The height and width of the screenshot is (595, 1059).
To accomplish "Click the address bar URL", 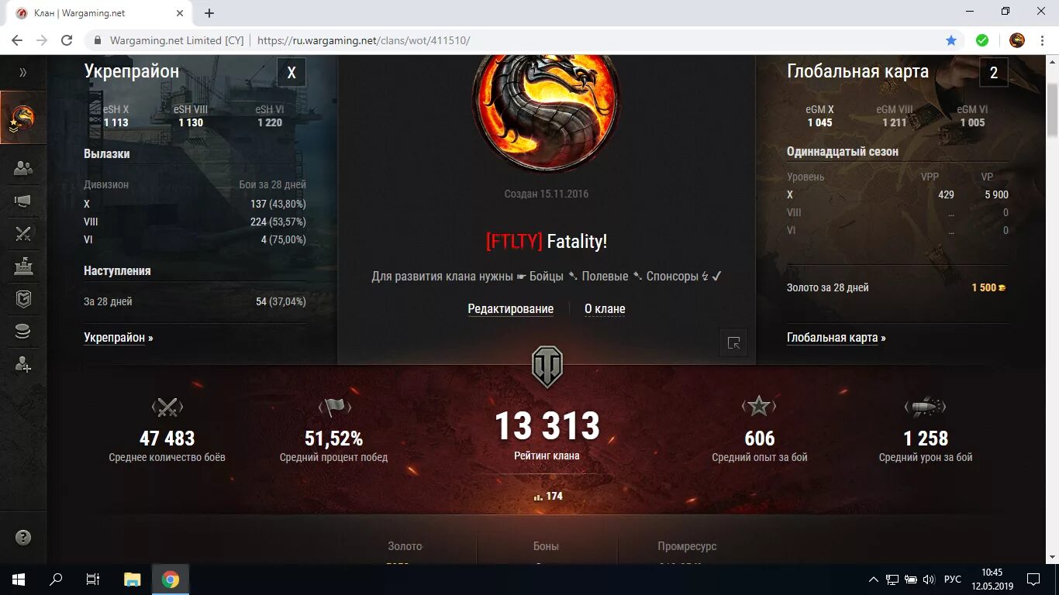I will [x=364, y=40].
